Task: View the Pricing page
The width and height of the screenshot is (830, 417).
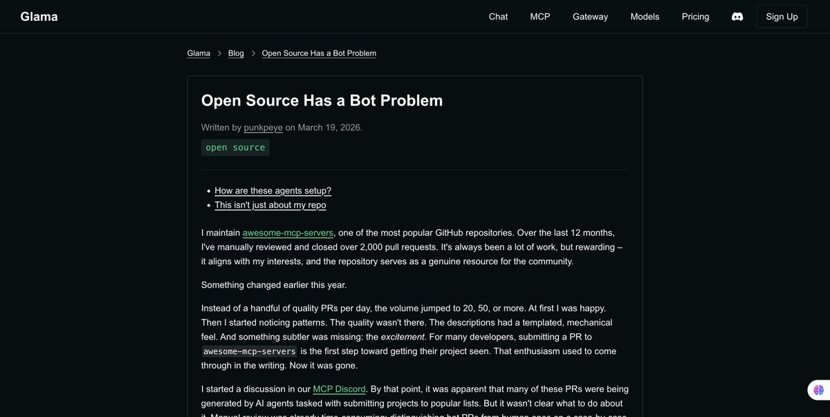Action: pyautogui.click(x=695, y=15)
